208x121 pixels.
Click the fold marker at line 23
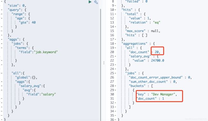[x=116, y=65]
